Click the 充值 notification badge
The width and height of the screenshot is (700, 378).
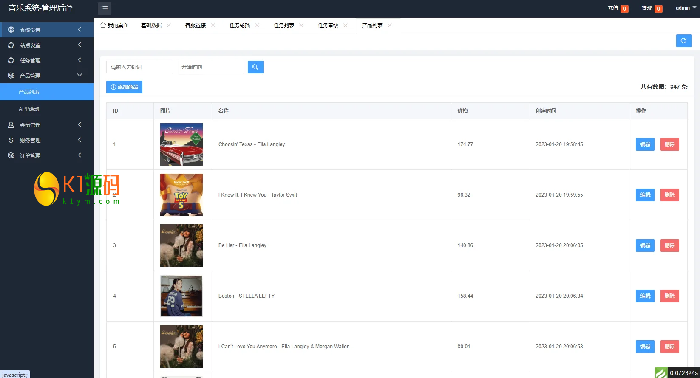click(x=624, y=8)
